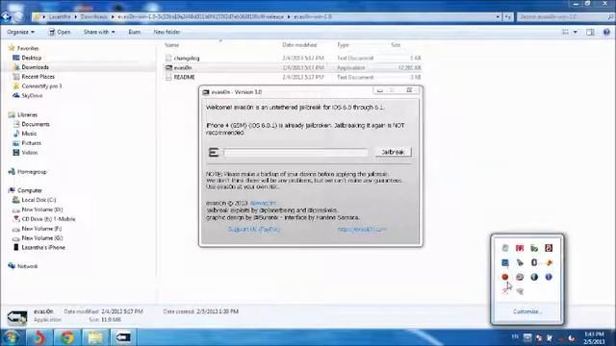
Task: Click the blue square icon in tray popup
Action: 505,262
